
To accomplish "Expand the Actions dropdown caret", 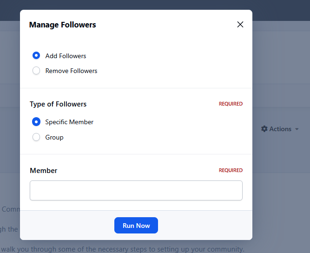I will coord(297,129).
